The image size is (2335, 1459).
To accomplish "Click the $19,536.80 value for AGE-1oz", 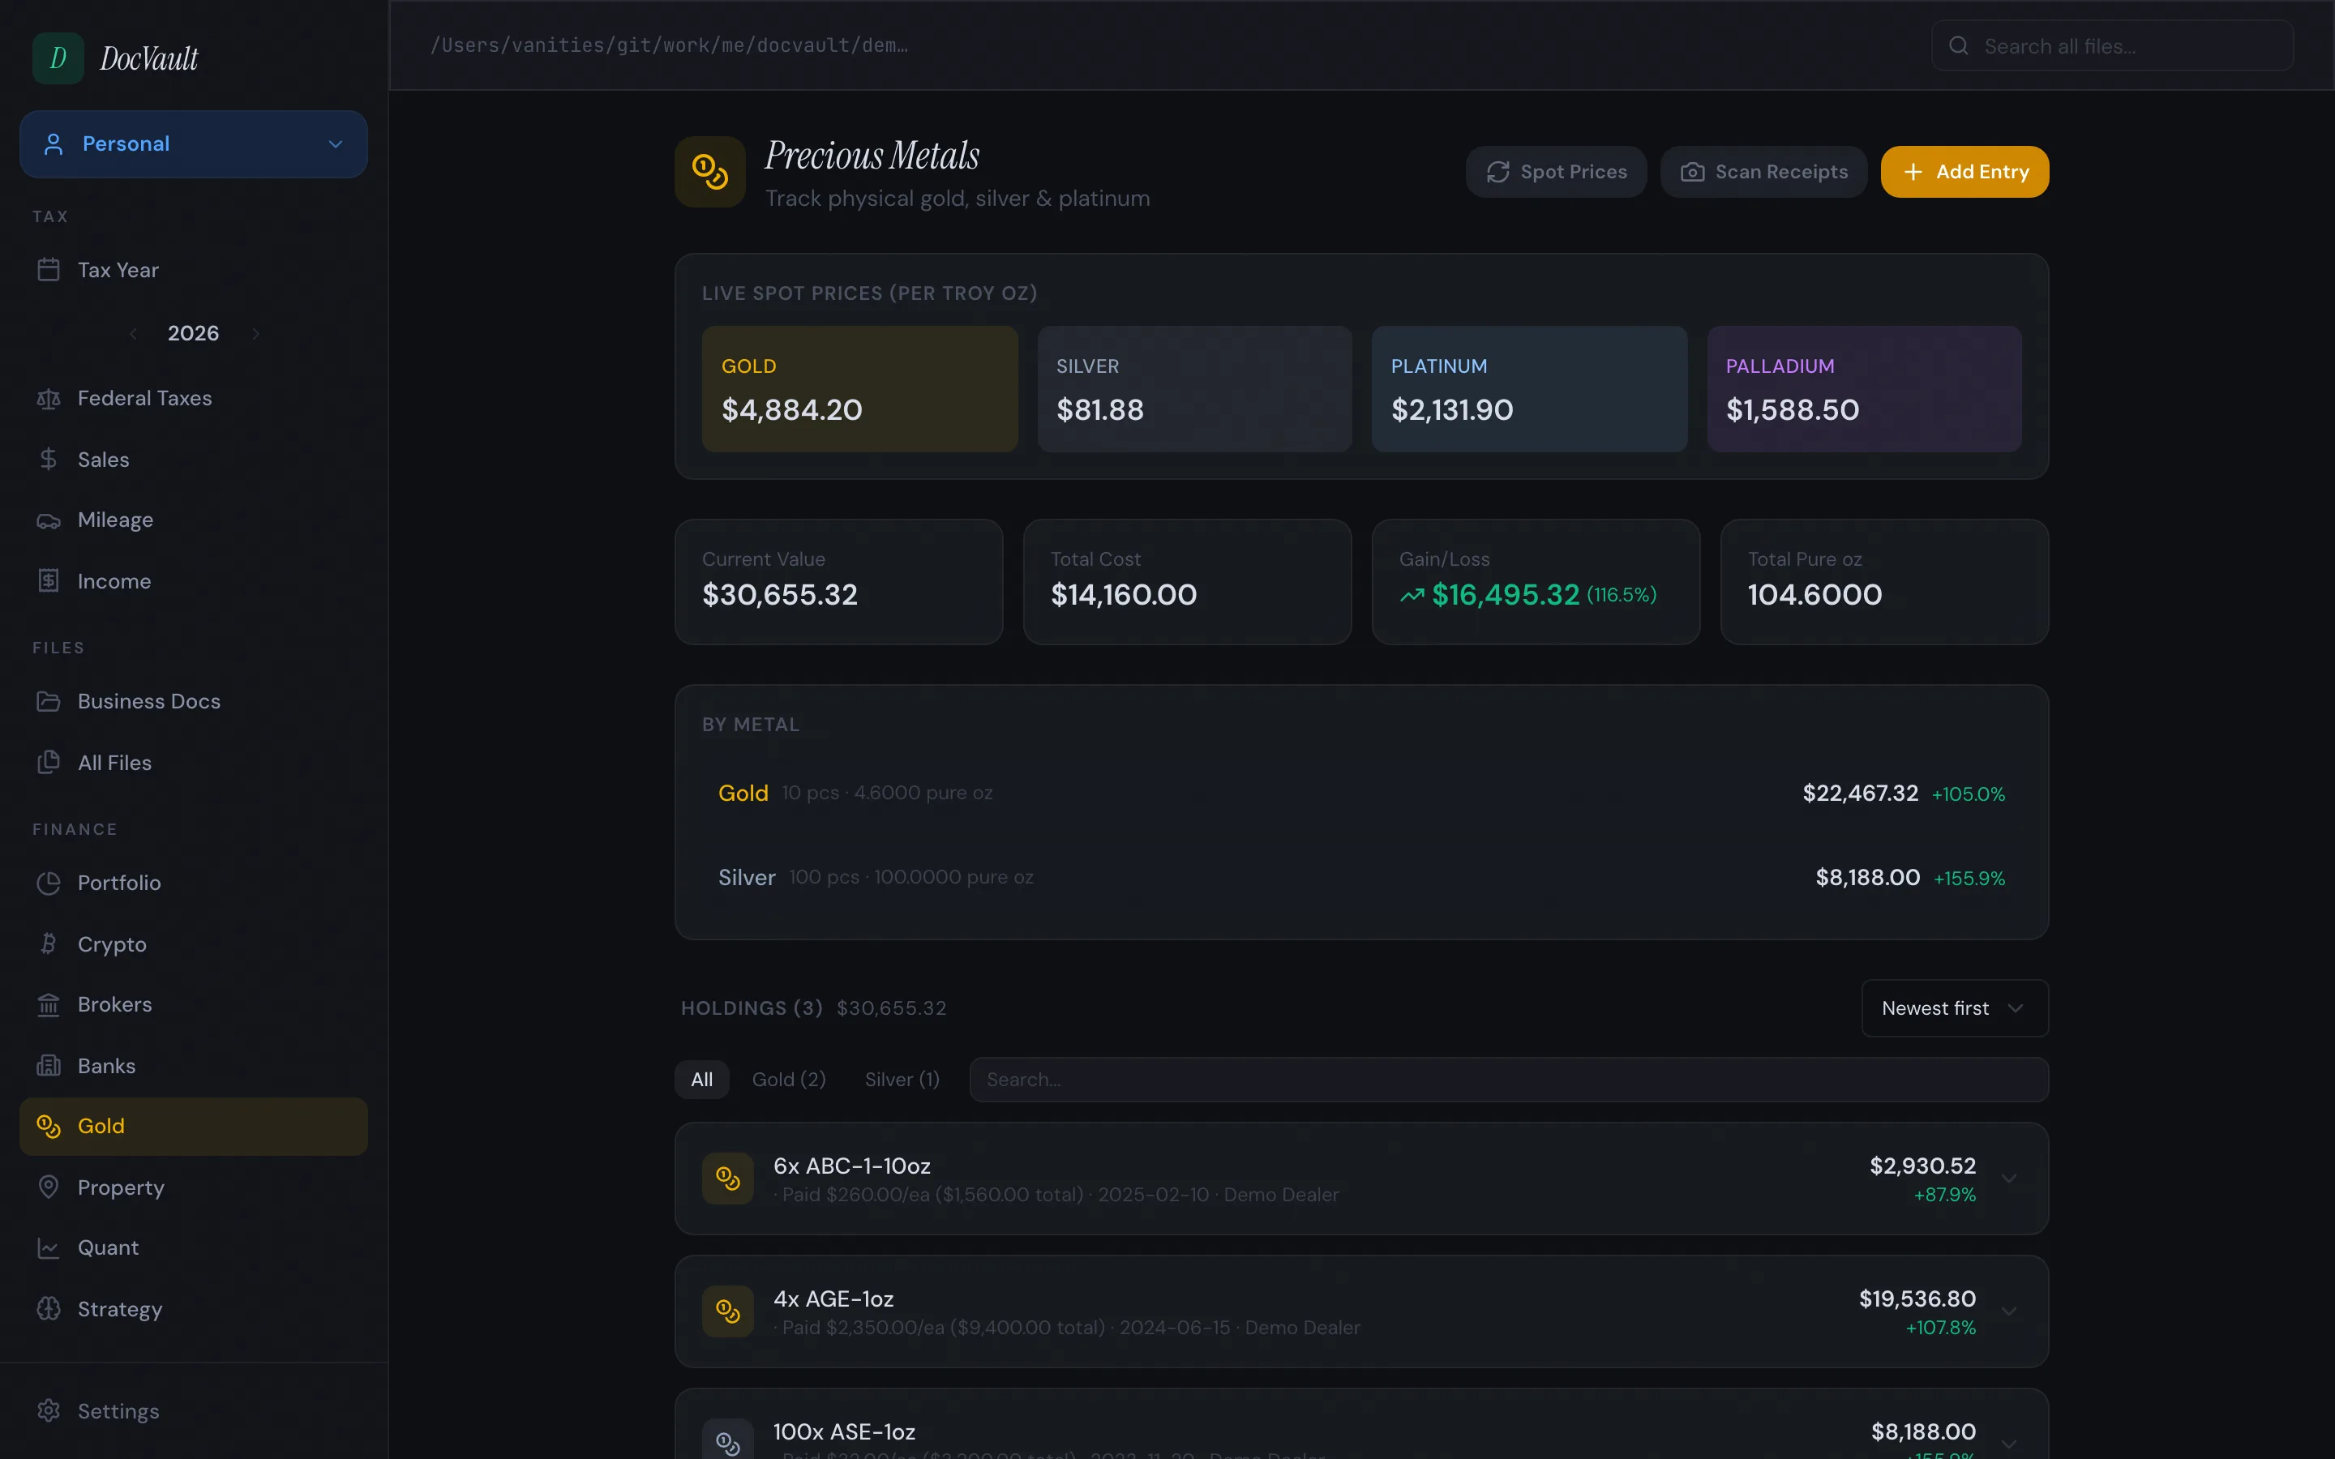I will coord(1917,1299).
